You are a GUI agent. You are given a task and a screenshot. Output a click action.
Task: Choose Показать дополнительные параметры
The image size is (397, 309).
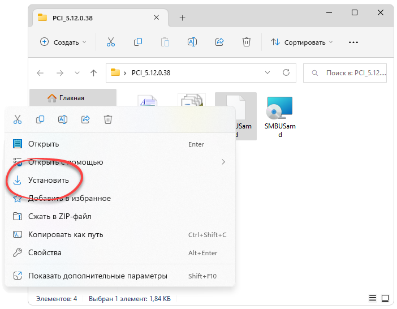click(x=120, y=276)
